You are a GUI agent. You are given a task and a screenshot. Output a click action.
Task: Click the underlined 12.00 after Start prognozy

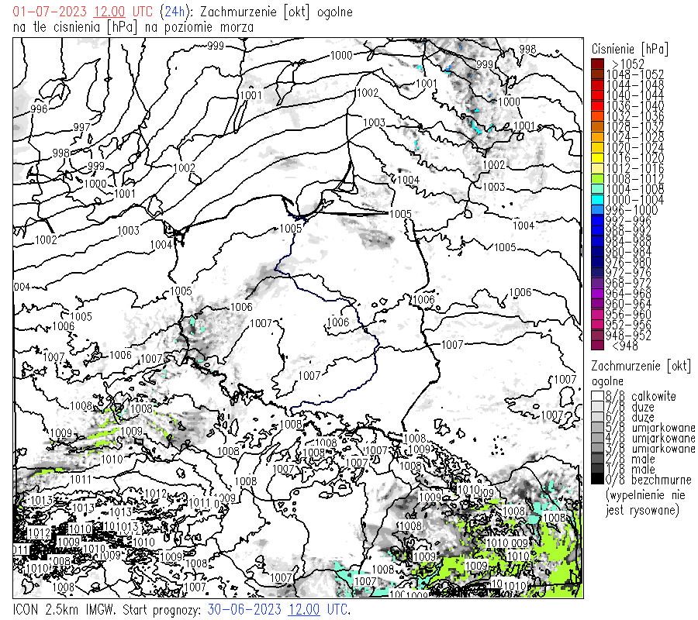coord(304,609)
